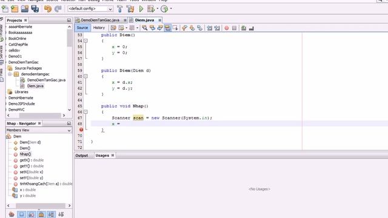Image resolution: width=388 pixels, height=218 pixels.
Task: Stop macro recording square icon
Action: point(235,28)
